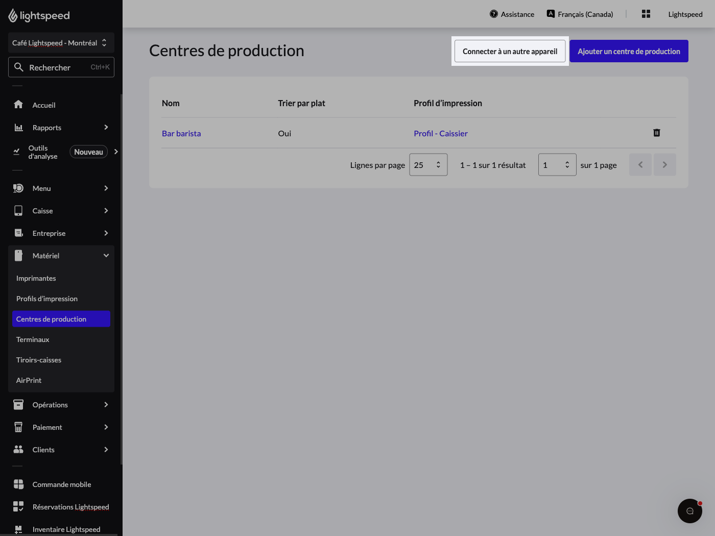The image size is (715, 536).
Task: Click the Accueil home icon
Action: pyautogui.click(x=18, y=105)
